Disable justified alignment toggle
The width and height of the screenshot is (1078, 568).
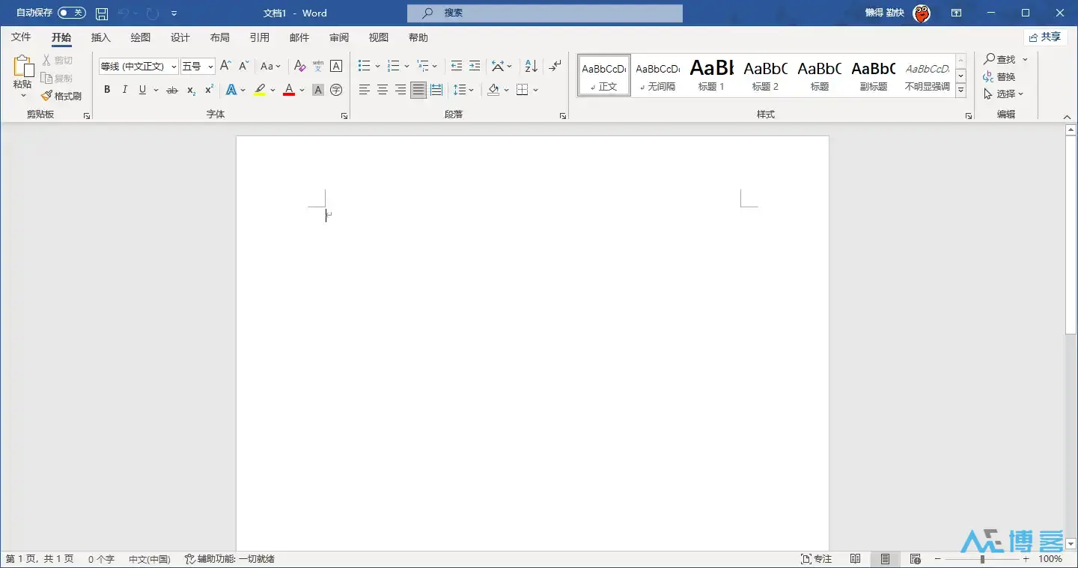(x=418, y=89)
